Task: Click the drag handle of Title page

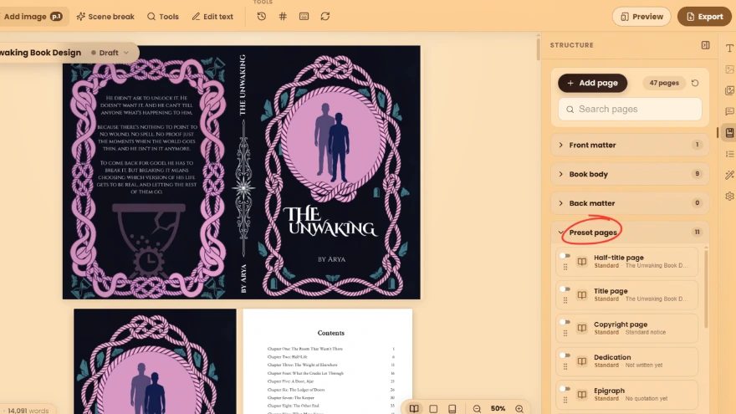Action: tap(565, 300)
